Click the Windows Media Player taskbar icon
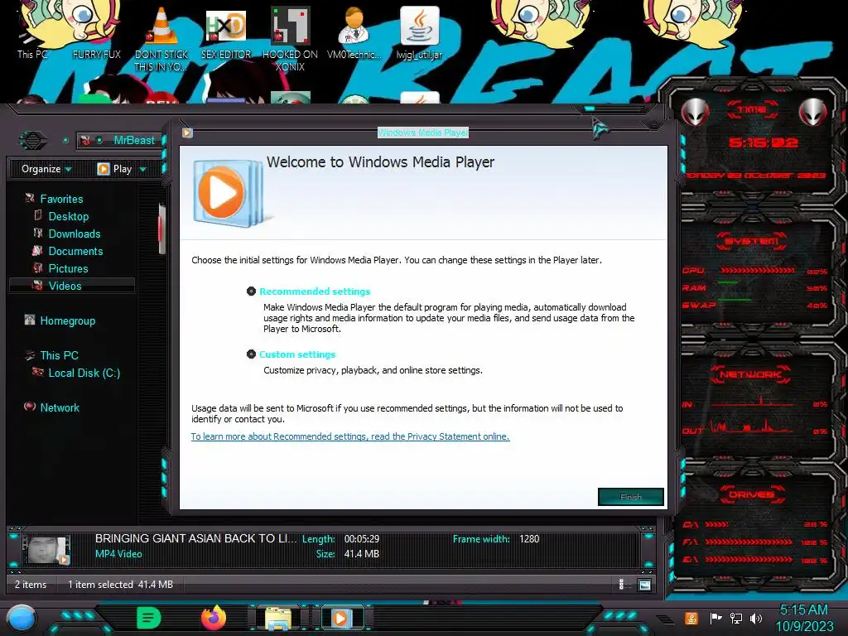The height and width of the screenshot is (636, 848). (340, 618)
